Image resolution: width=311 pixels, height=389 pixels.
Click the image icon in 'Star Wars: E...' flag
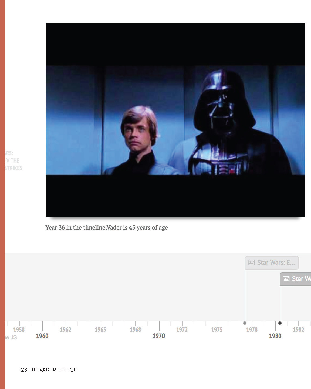tap(251, 263)
